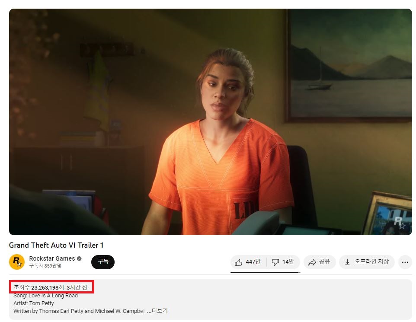Subscribe with the 구독 button
Screen dimensions: 416x322
[x=102, y=262]
